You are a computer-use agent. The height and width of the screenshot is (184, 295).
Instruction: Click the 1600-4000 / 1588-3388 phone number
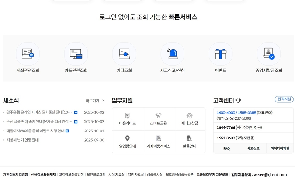tap(236, 113)
